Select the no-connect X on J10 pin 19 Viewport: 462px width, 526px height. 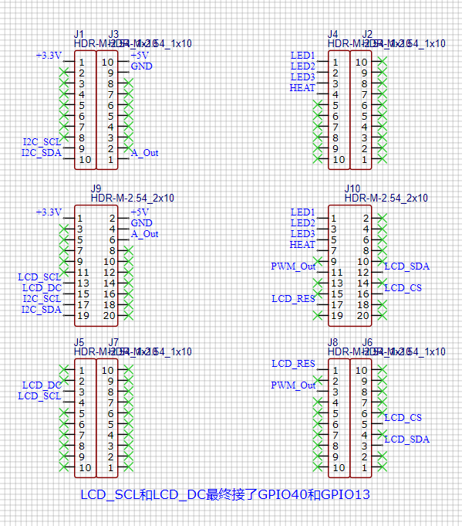318,316
